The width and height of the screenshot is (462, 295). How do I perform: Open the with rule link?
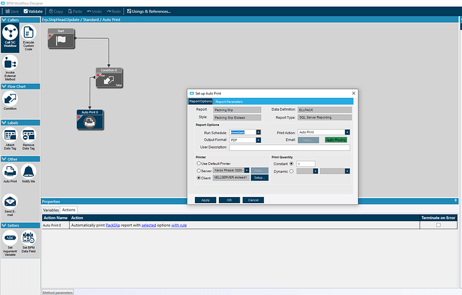pos(179,225)
